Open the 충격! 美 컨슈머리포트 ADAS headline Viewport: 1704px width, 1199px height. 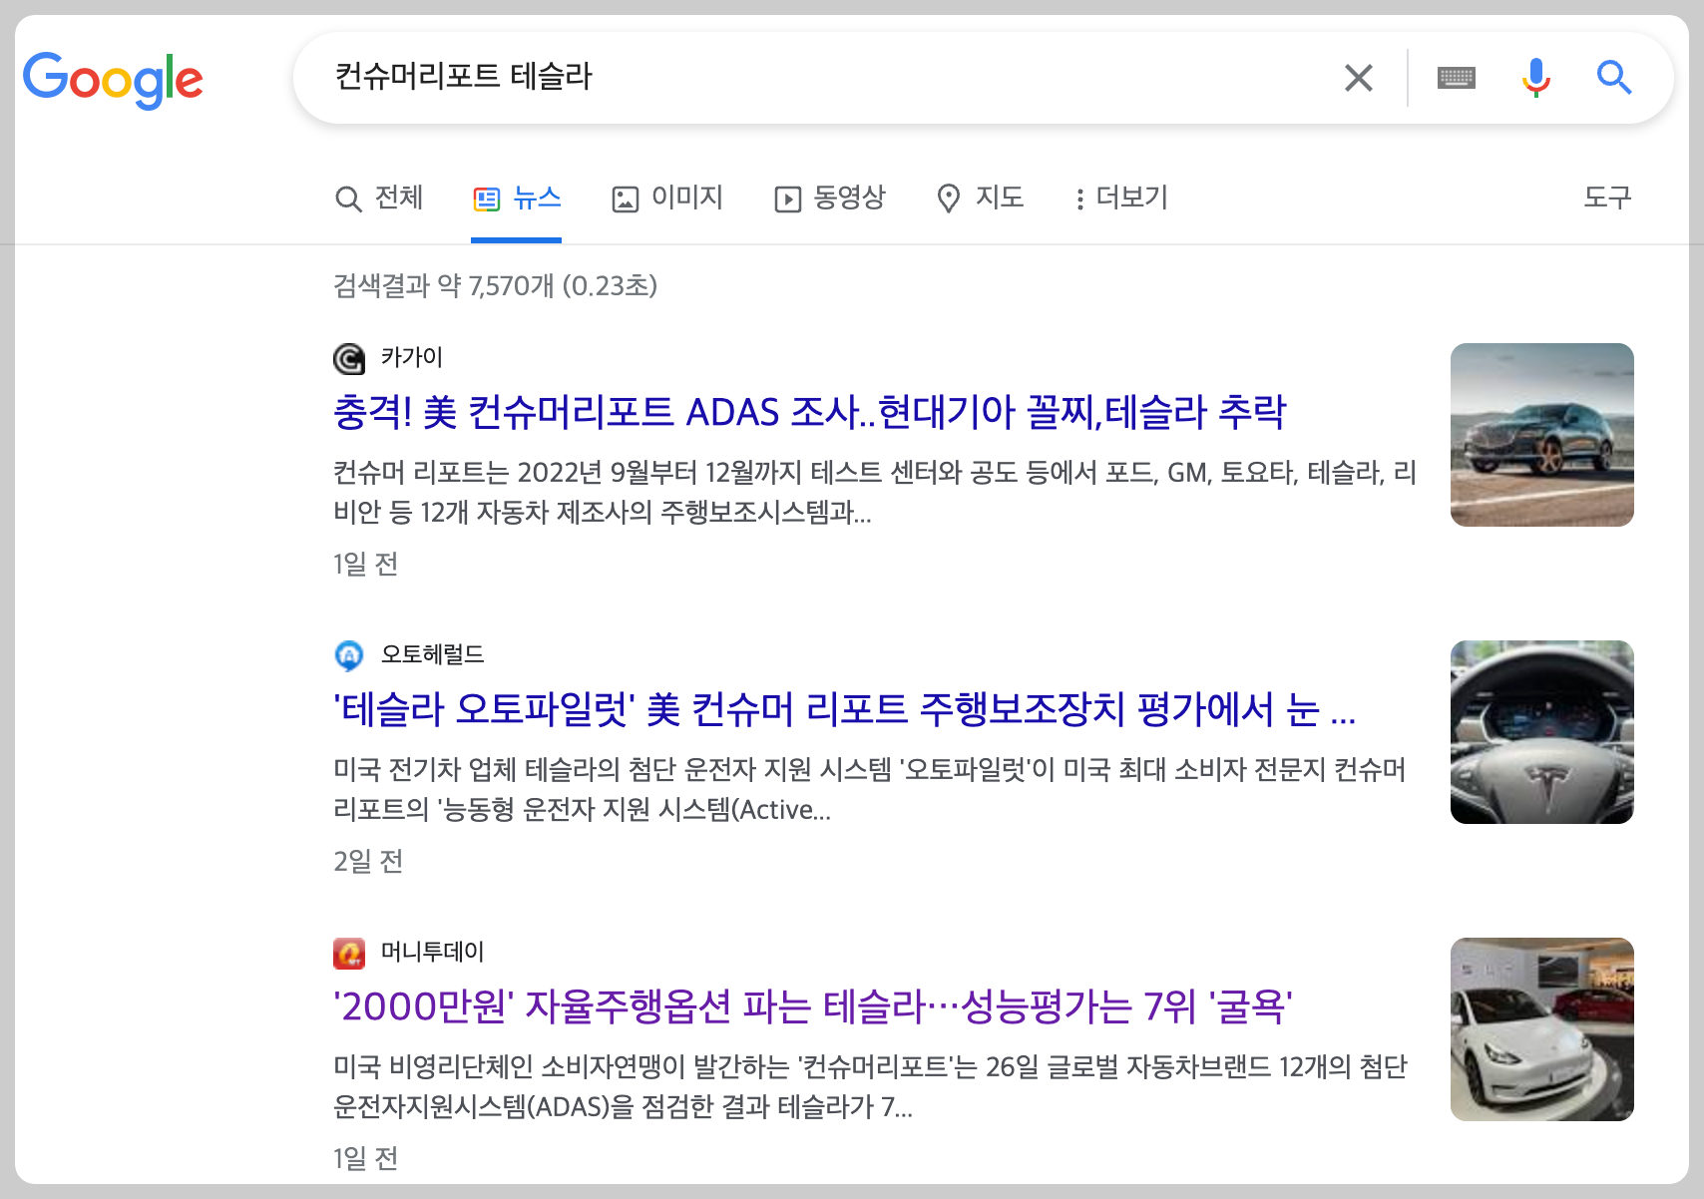tap(809, 412)
